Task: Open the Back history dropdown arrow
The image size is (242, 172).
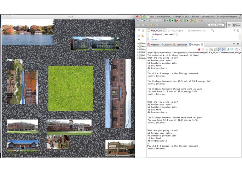Action: (154, 25)
